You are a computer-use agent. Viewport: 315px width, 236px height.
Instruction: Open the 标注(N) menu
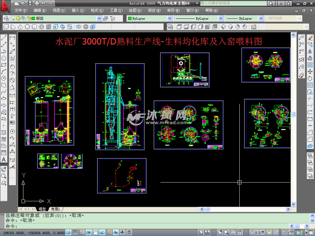[154, 10]
